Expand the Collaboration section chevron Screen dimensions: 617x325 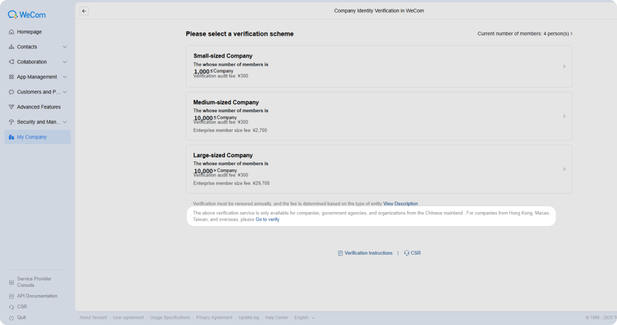[65, 62]
